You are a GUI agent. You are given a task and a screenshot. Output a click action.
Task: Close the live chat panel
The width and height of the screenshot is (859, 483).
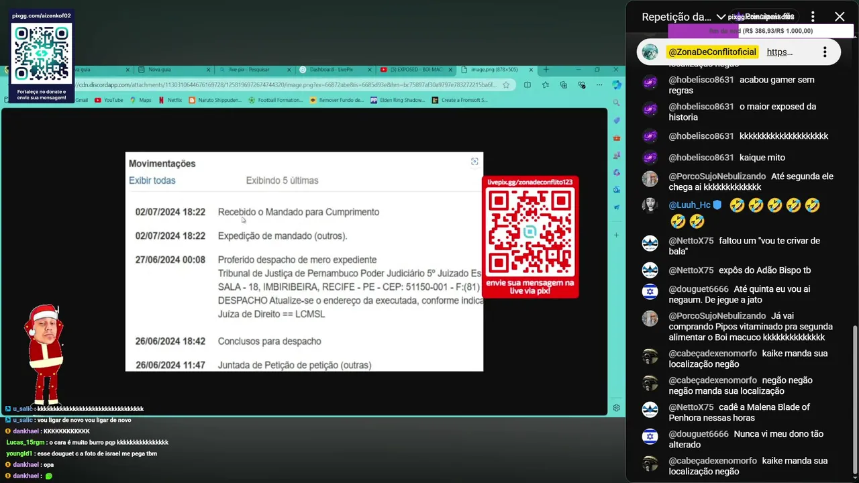(x=840, y=17)
